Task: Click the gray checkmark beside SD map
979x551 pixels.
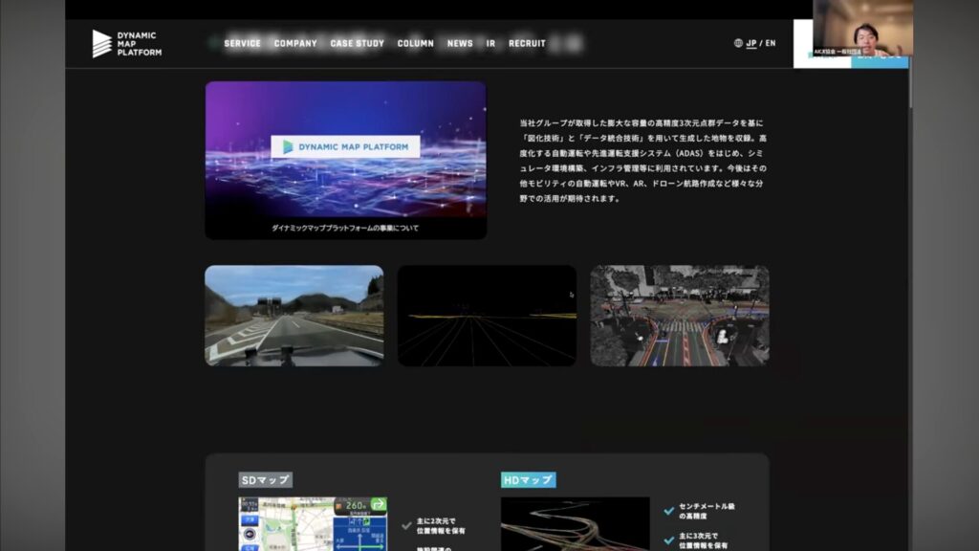Action: pyautogui.click(x=407, y=525)
